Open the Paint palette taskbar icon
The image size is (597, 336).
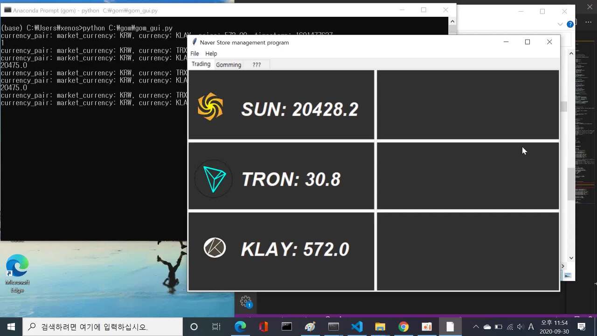pyautogui.click(x=310, y=327)
